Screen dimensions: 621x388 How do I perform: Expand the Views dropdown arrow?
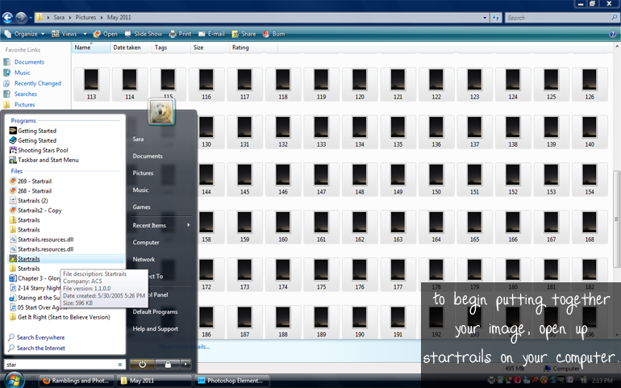[85, 34]
